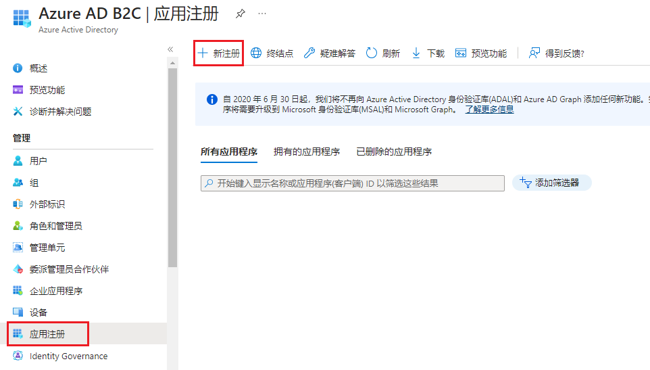The image size is (650, 370).
Task: Select the 下载 toolbar label
Action: point(436,53)
